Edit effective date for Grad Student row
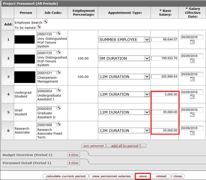Image resolution: width=206 pixels, height=180 pixels. [192, 110]
